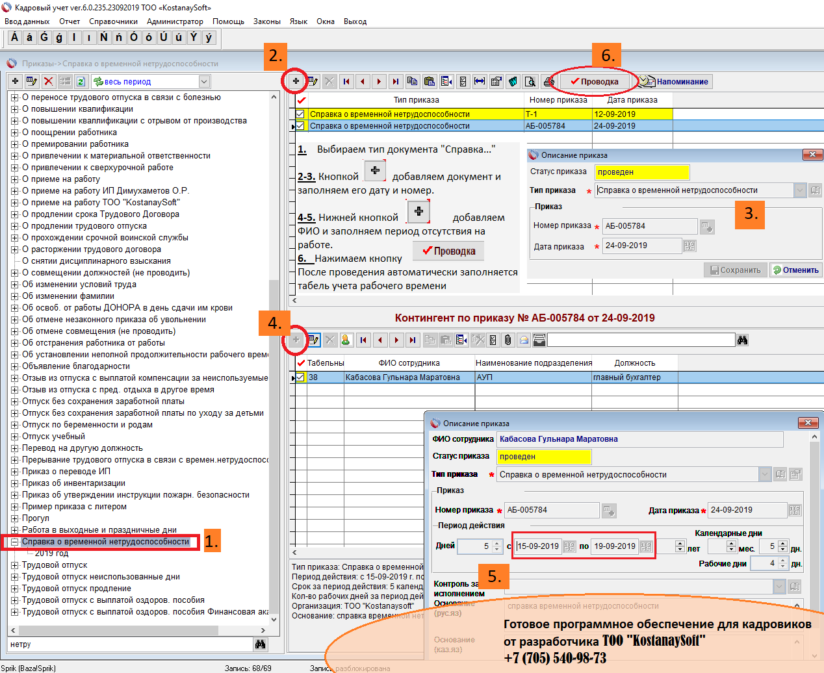Add a new order type in left panel

(15, 81)
